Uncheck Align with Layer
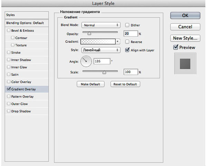Viewport: 207px width, 166px height. pyautogui.click(x=127, y=50)
